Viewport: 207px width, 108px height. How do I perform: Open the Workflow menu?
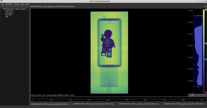9,4
